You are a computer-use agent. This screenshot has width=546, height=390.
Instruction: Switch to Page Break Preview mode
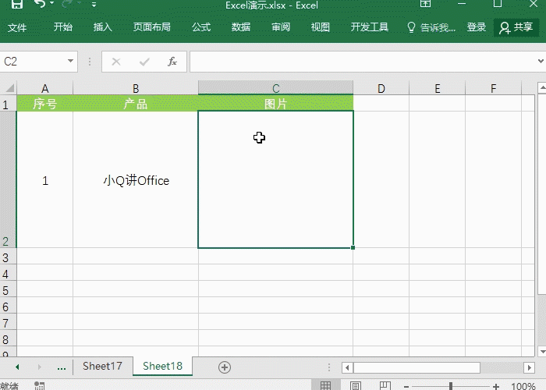tap(384, 386)
